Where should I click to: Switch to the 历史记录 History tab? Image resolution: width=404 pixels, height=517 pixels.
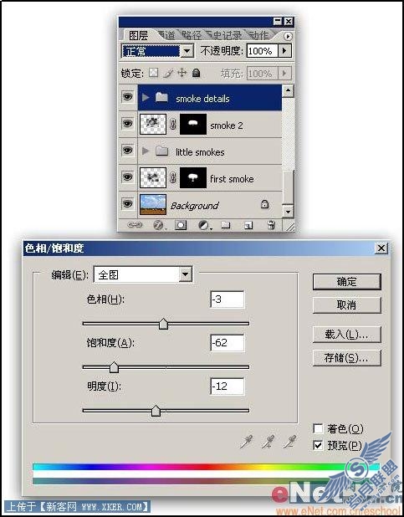224,34
